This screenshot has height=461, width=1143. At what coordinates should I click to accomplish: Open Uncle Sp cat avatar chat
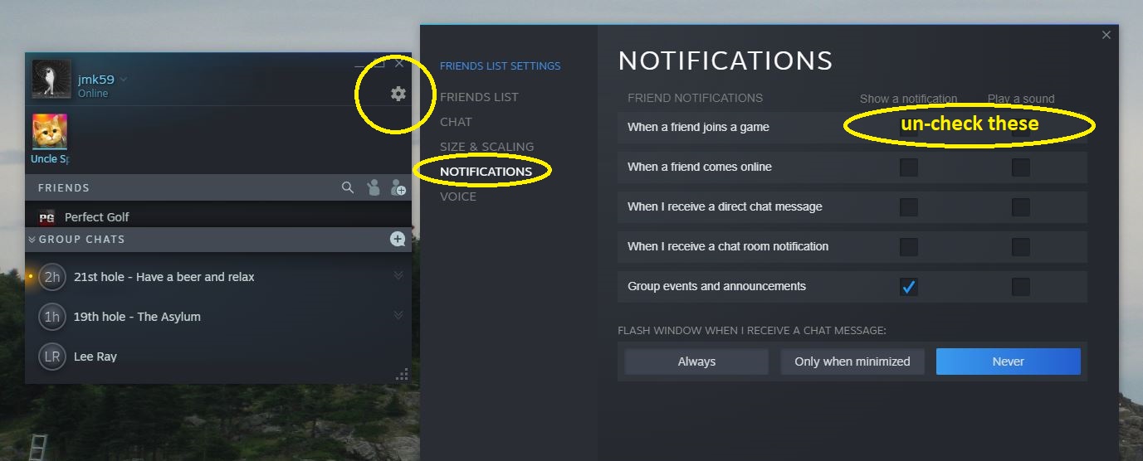tap(50, 133)
